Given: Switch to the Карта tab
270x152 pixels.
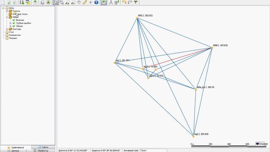Looking at the screenshot, I should pos(43,147).
